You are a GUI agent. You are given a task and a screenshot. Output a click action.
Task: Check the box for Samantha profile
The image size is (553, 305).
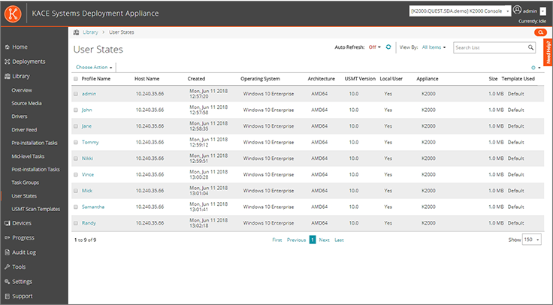[75, 207]
